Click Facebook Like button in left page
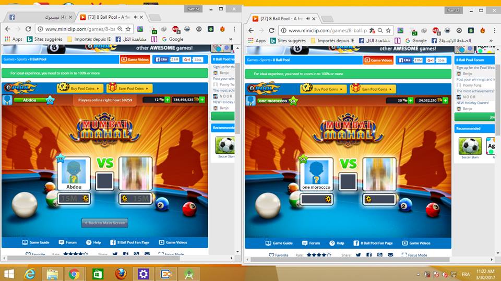 tap(161, 59)
